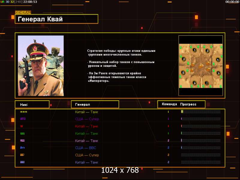Click the orange team number 2
The height and width of the screenshot is (180, 240).
click(168, 155)
